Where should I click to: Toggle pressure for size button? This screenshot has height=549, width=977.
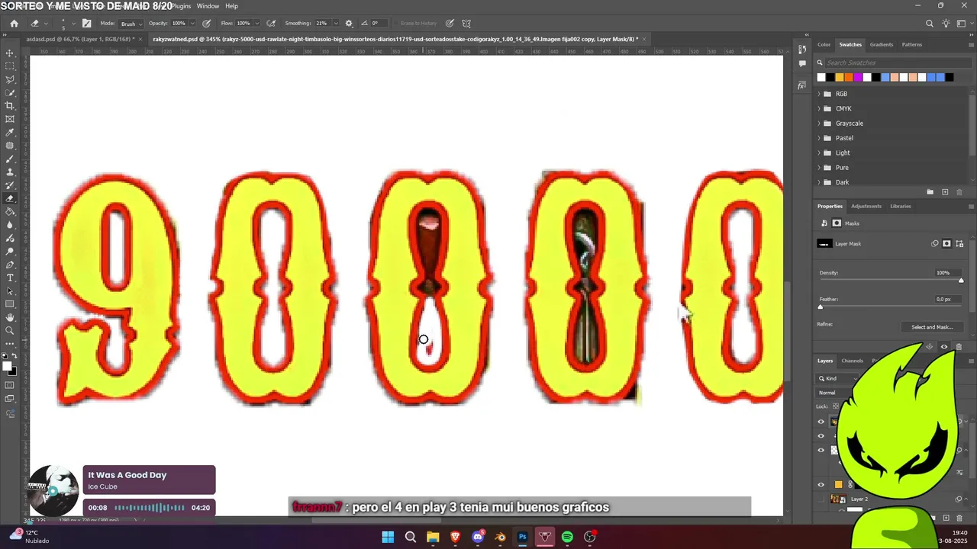click(450, 24)
